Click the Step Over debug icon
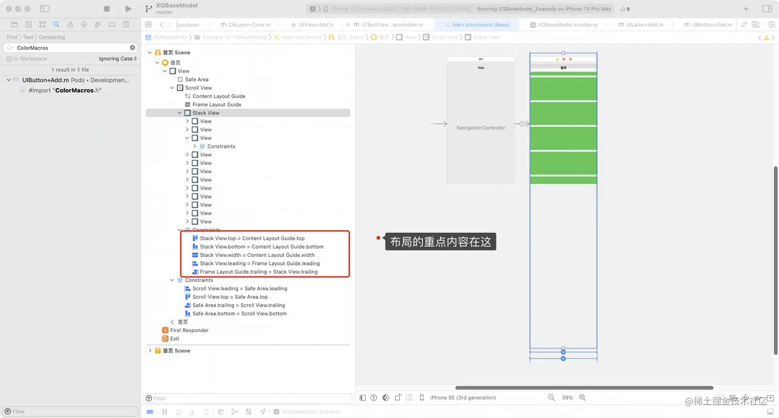 point(178,411)
